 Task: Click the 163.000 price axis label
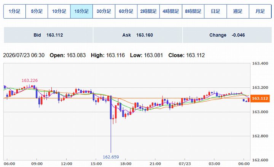(260, 112)
